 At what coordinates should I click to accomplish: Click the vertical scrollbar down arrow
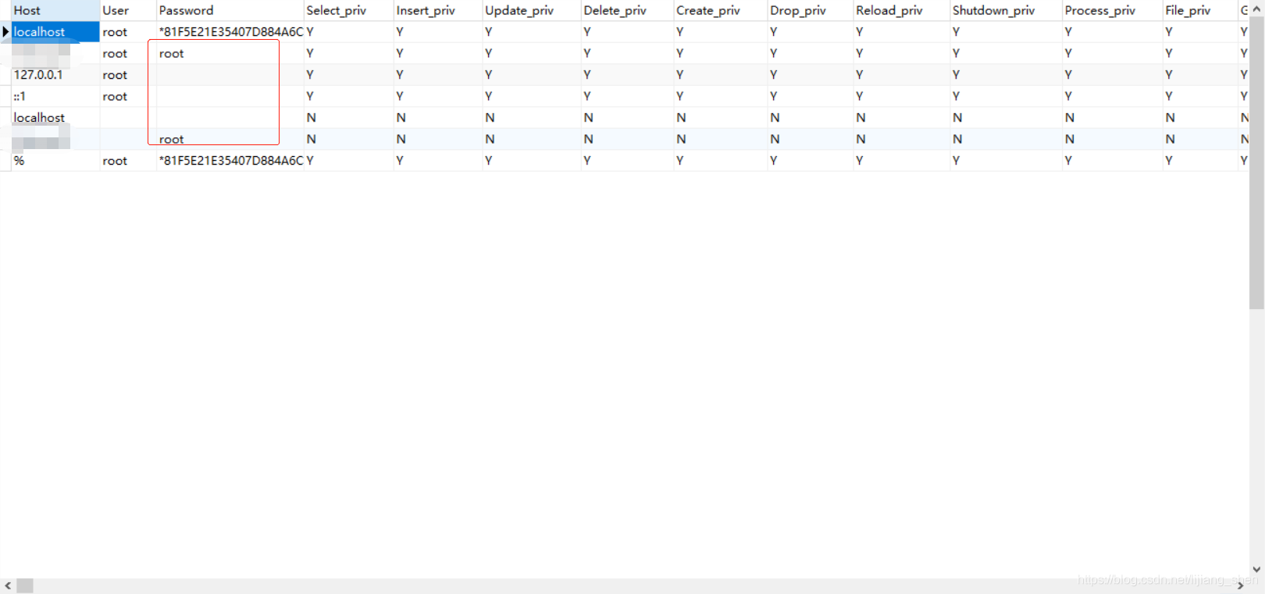pyautogui.click(x=1256, y=570)
